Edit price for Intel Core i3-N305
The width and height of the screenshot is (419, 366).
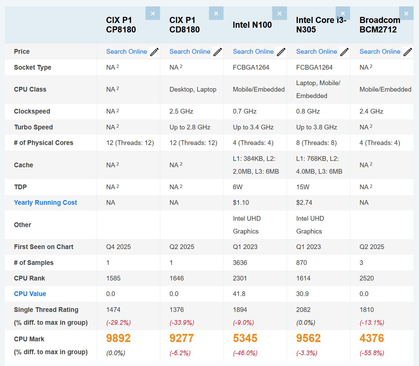[344, 52]
